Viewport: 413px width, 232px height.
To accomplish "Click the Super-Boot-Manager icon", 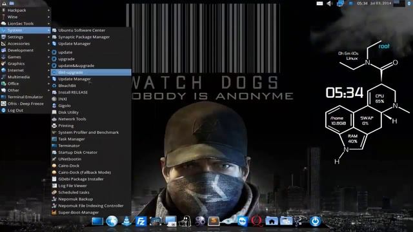I will (54, 212).
